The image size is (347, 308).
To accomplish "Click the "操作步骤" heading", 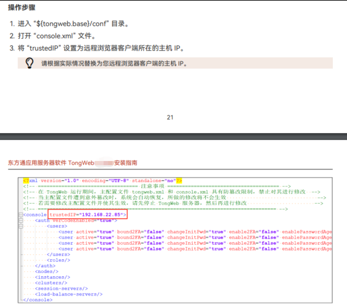I will (x=22, y=7).
